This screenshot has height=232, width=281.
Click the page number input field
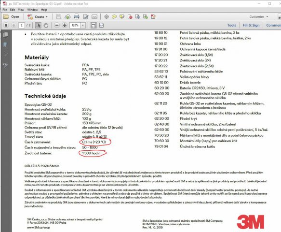coord(22,25)
